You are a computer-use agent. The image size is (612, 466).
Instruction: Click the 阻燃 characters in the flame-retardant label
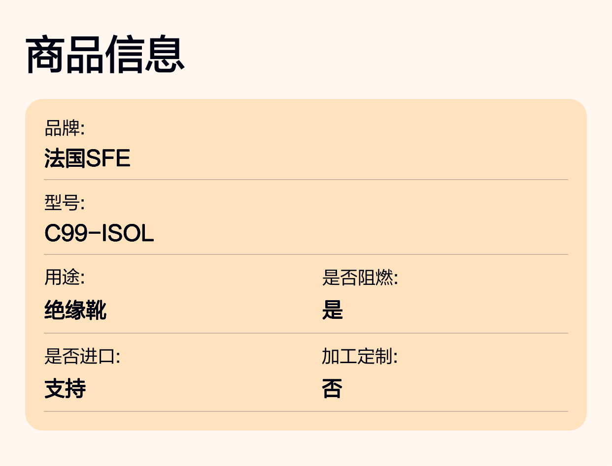[x=376, y=278]
